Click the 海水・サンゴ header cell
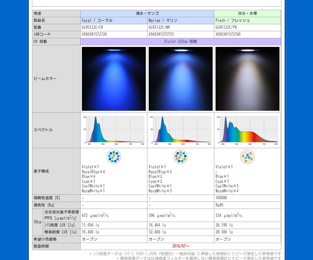The image size is (313, 260). (147, 13)
